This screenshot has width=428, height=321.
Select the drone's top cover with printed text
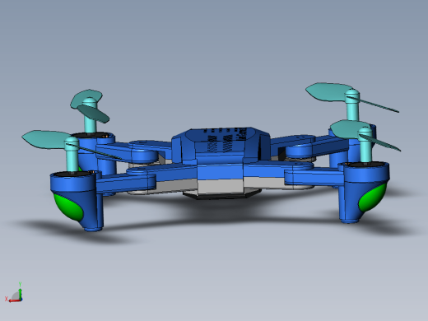point(221,142)
